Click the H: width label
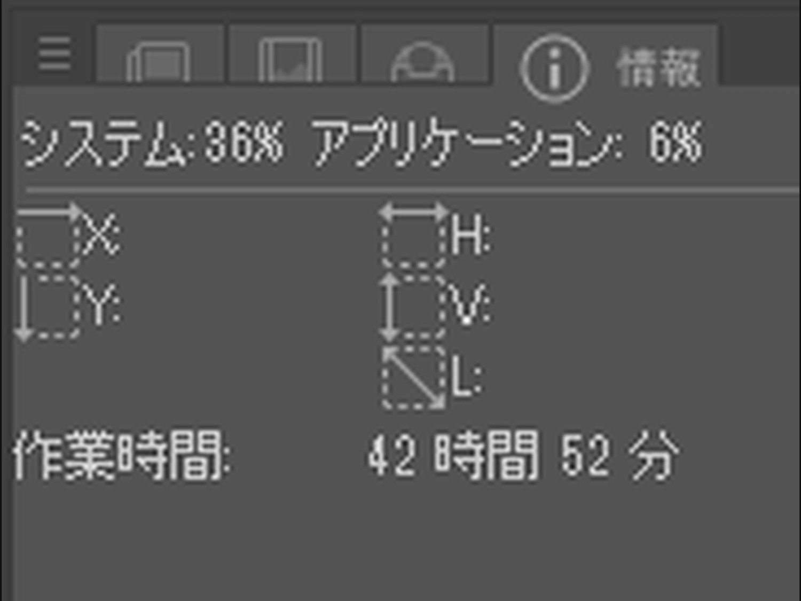The width and height of the screenshot is (801, 601). tap(470, 235)
